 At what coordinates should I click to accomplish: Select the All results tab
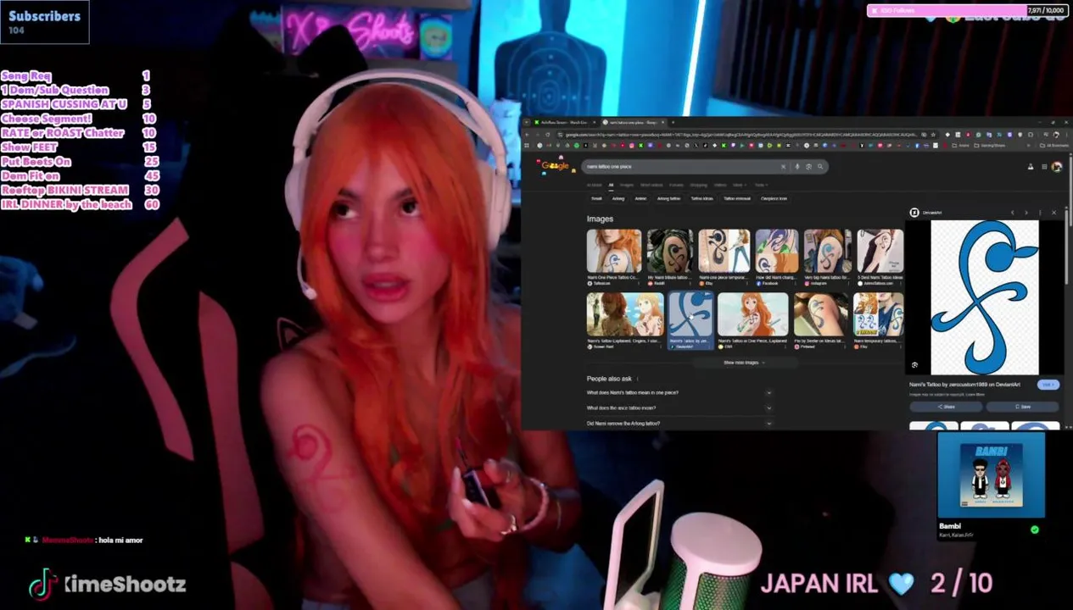611,185
